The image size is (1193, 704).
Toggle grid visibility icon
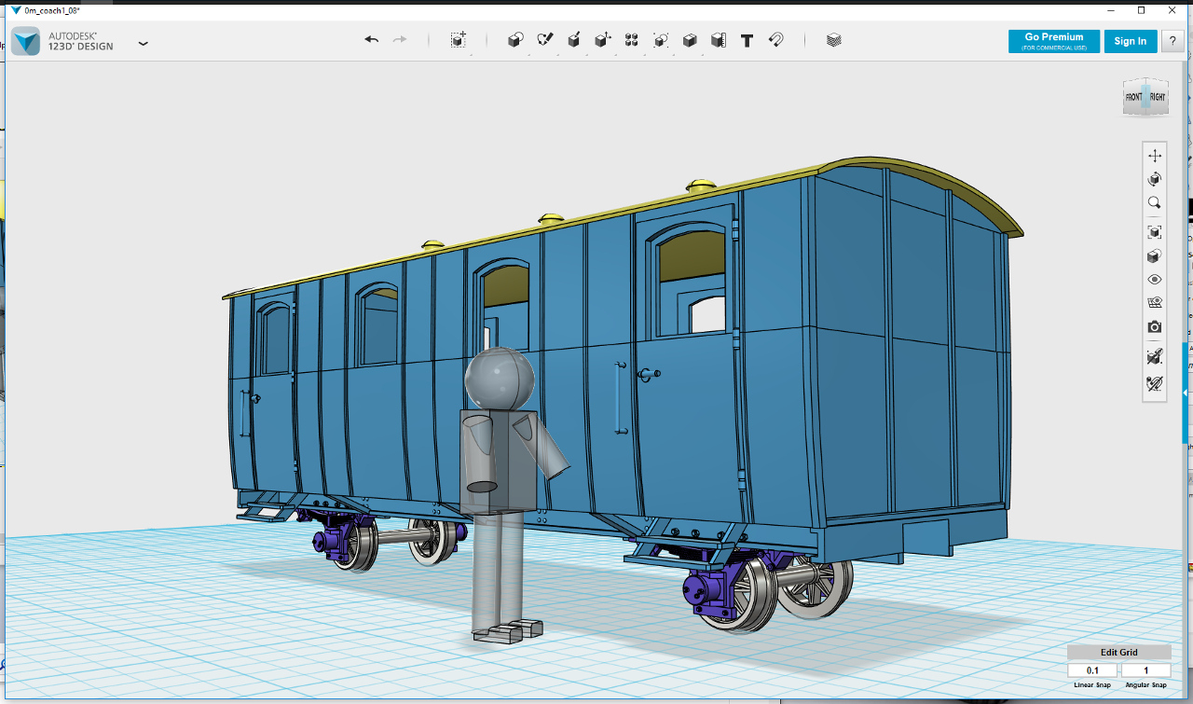point(1155,302)
